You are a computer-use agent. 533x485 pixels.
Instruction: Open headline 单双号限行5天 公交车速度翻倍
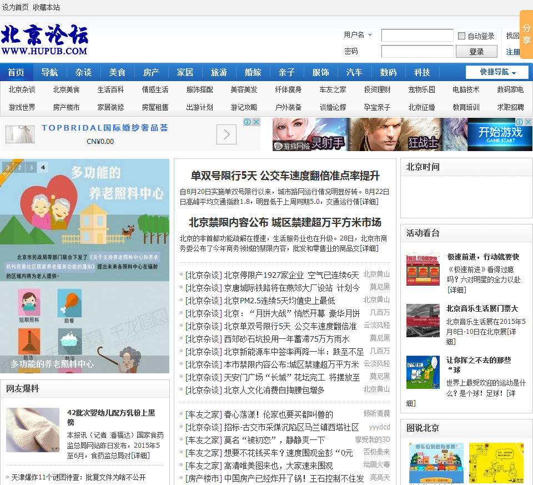[x=285, y=176]
